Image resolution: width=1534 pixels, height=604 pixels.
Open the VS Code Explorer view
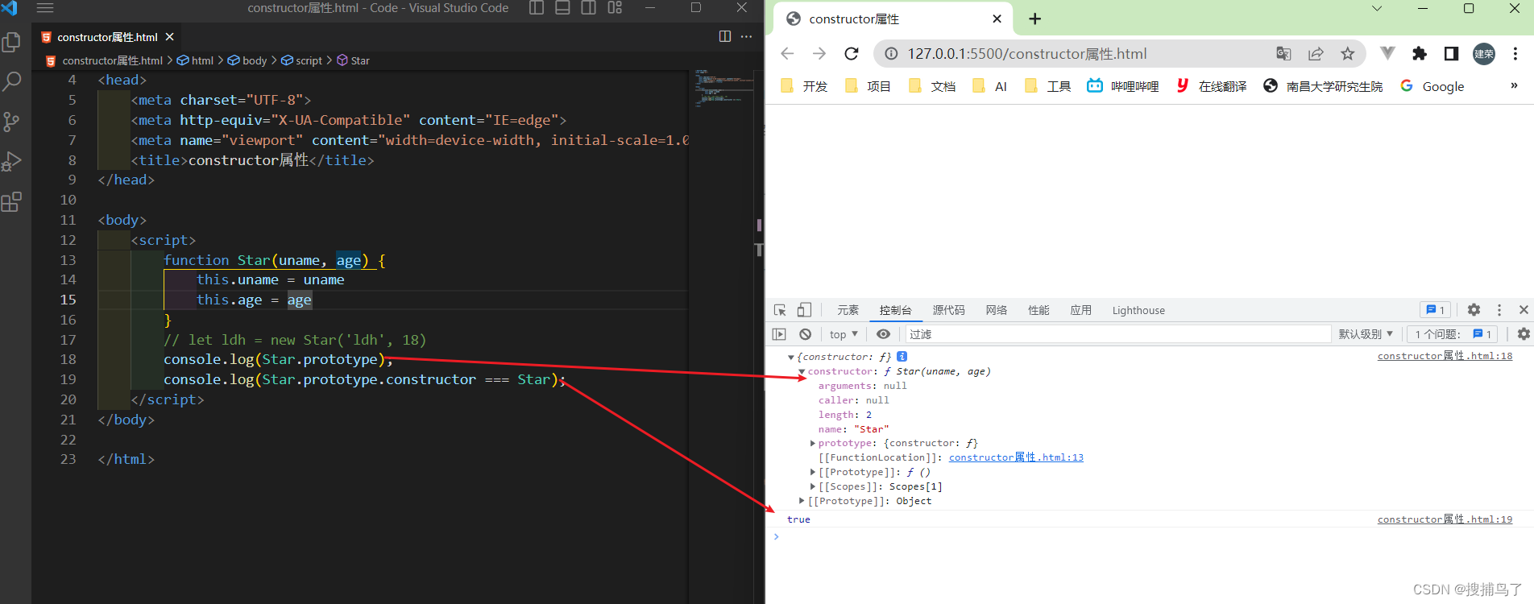(12, 42)
